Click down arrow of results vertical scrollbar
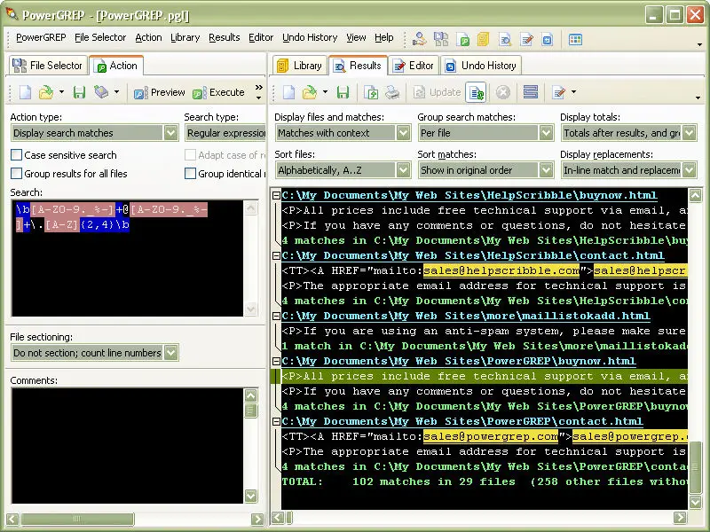The width and height of the screenshot is (710, 532). pyautogui.click(x=696, y=501)
